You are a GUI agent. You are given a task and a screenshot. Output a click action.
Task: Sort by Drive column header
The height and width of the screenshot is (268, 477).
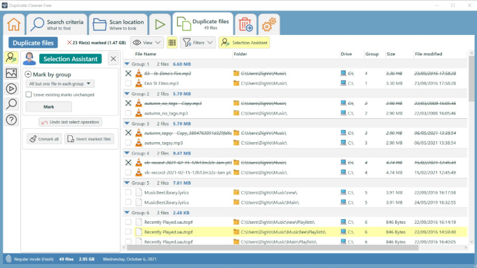[x=346, y=54]
